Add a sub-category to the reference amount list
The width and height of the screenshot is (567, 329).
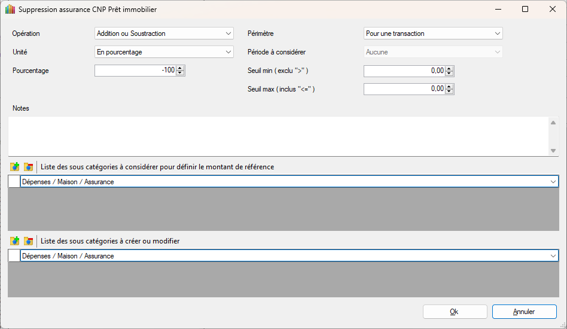(x=15, y=167)
